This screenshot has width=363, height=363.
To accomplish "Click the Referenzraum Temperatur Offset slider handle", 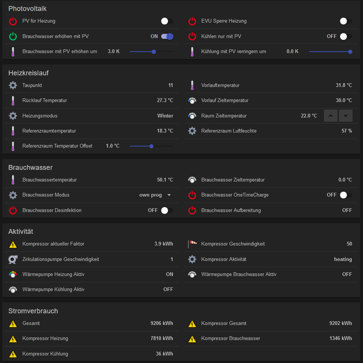I will (151, 146).
